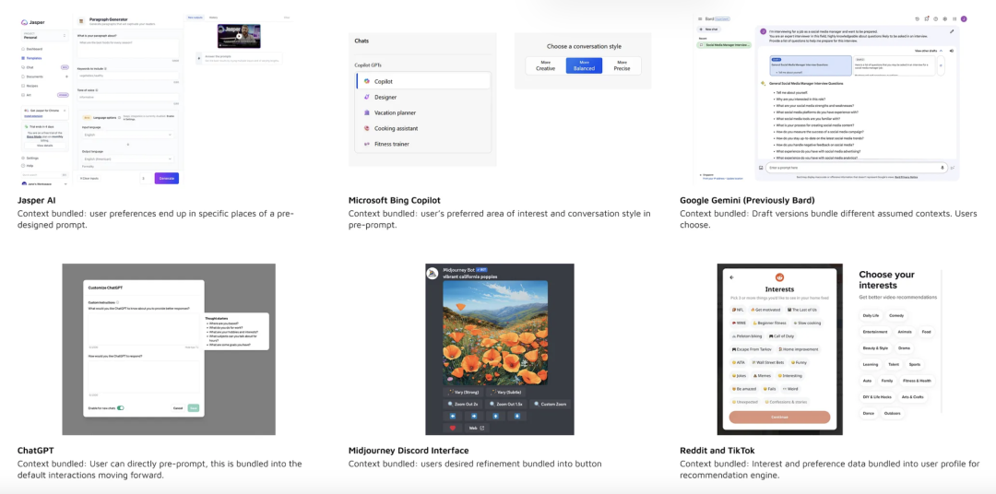Click Vary (Strong) button in Midjourney
The image size is (996, 494).
pyautogui.click(x=464, y=393)
